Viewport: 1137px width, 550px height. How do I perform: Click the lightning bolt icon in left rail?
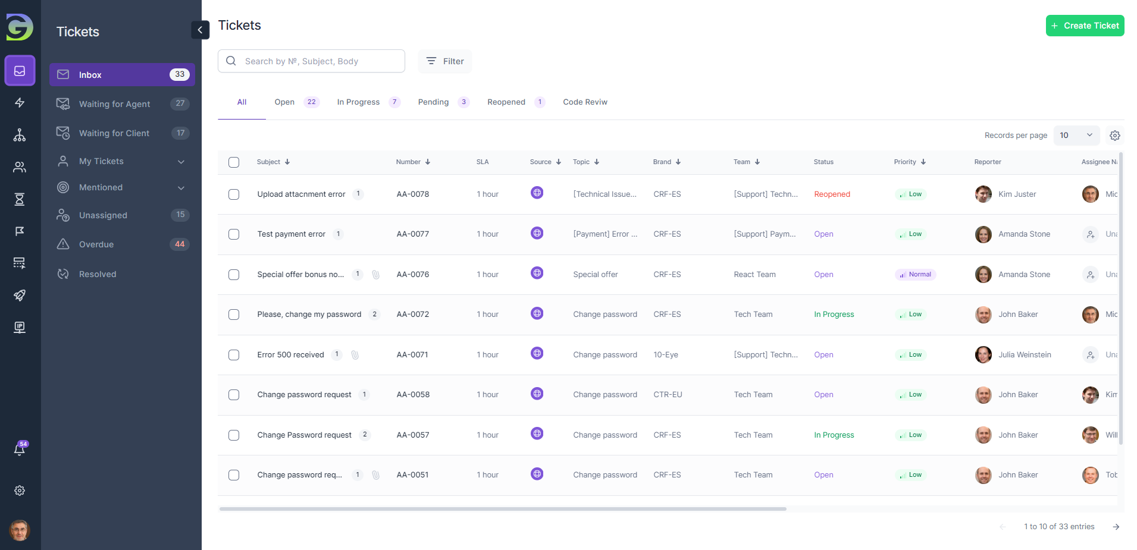[20, 103]
